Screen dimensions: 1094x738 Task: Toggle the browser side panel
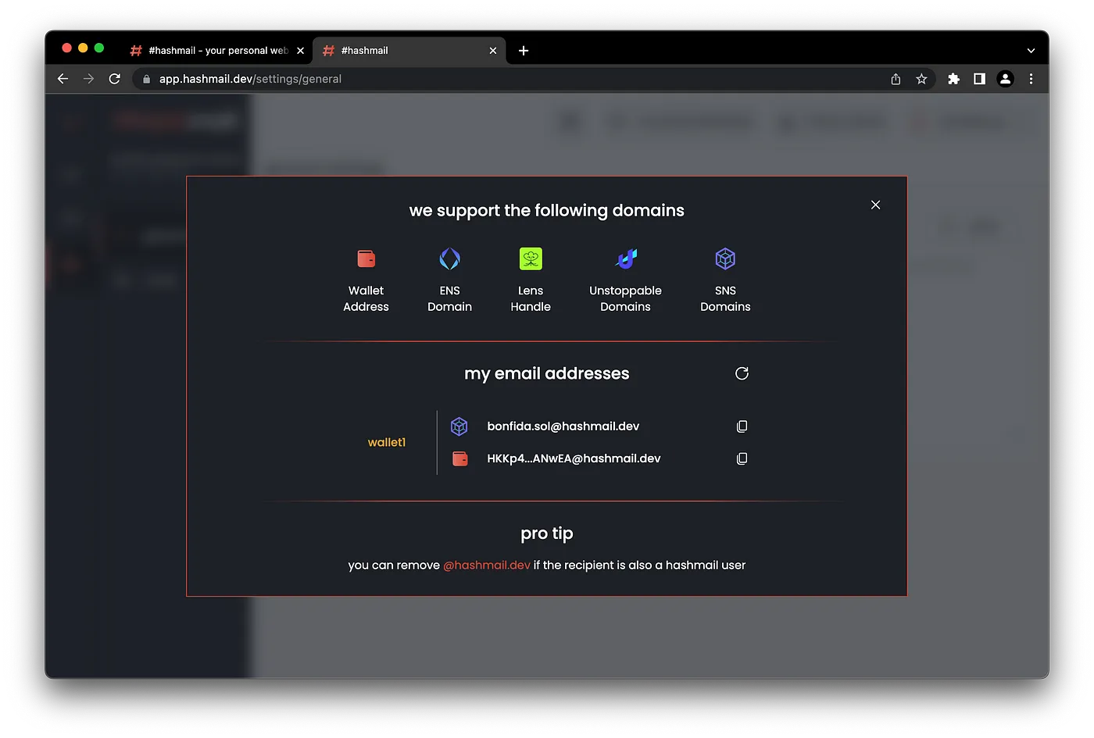pos(979,79)
